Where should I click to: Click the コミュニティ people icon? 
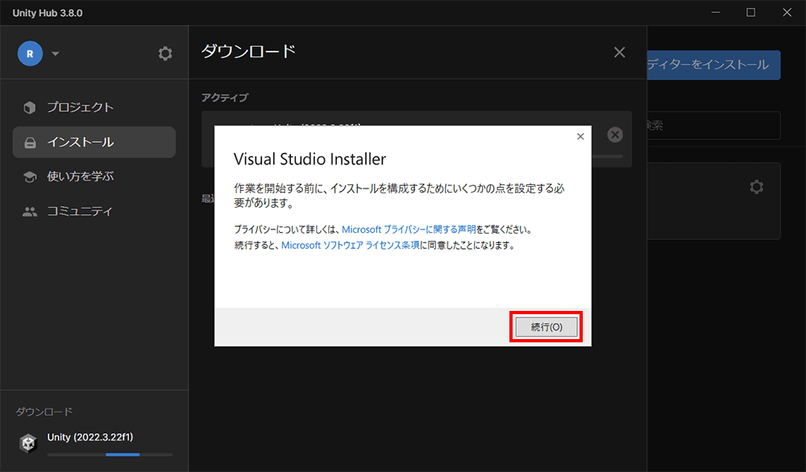(30, 212)
